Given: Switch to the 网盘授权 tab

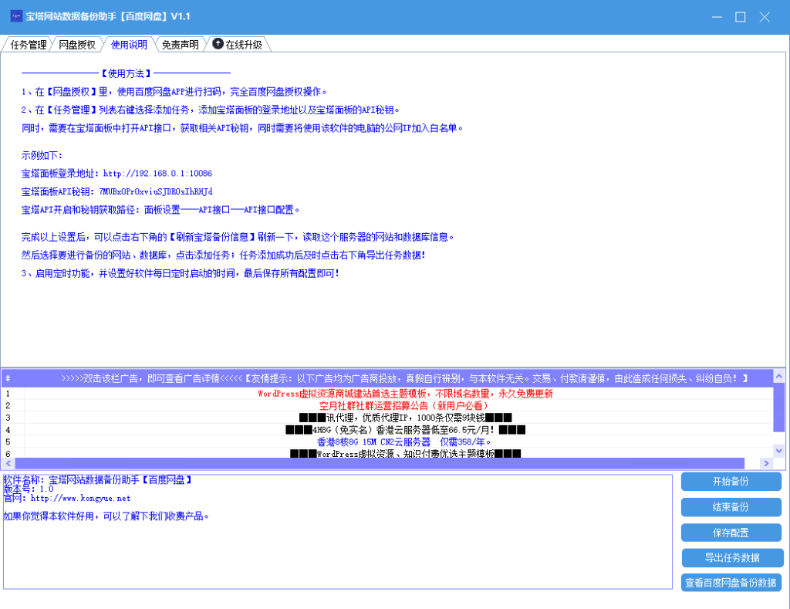Looking at the screenshot, I should [x=77, y=45].
